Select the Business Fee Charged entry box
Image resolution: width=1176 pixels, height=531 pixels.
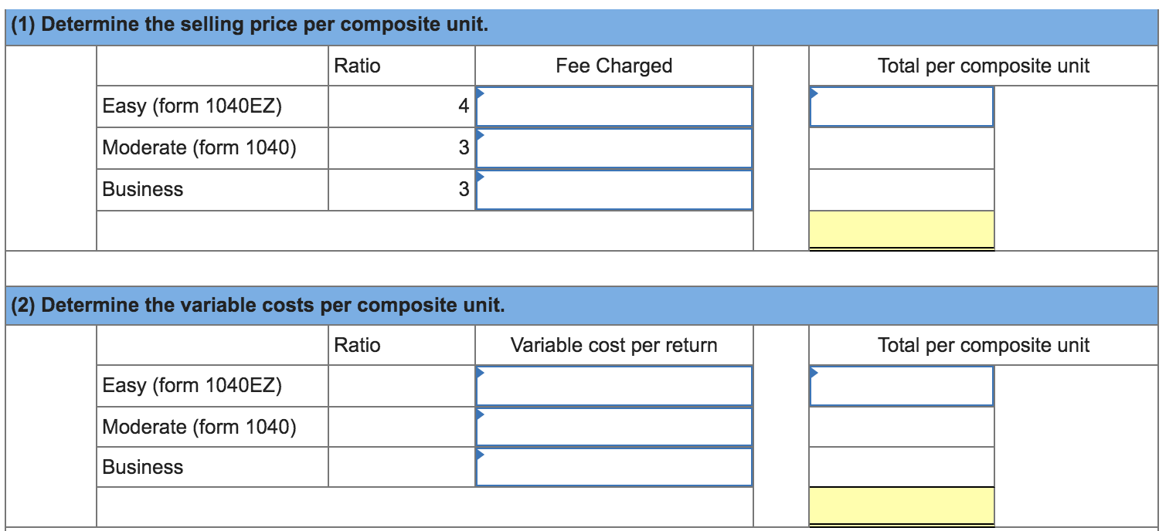(614, 190)
